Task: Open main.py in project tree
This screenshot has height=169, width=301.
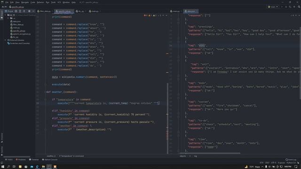Action: coord(15,28)
